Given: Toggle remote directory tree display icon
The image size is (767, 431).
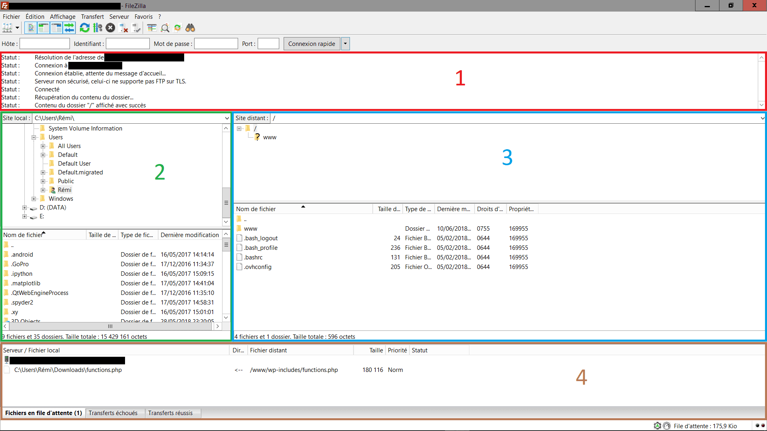Looking at the screenshot, I should tap(56, 28).
